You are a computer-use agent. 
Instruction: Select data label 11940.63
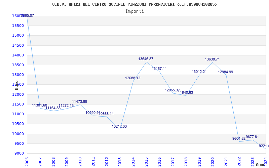click(x=186, y=92)
